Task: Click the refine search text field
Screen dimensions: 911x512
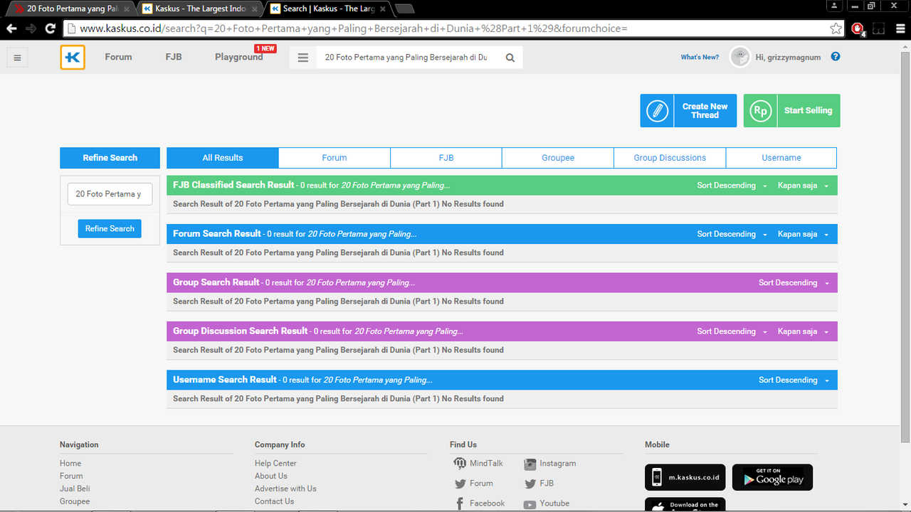Action: 110,194
